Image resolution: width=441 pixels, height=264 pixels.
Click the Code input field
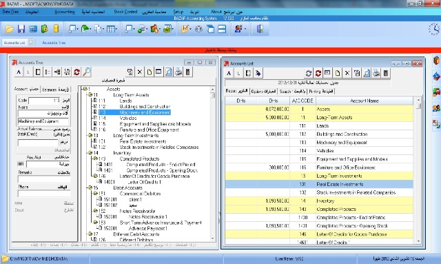pyautogui.click(x=44, y=101)
